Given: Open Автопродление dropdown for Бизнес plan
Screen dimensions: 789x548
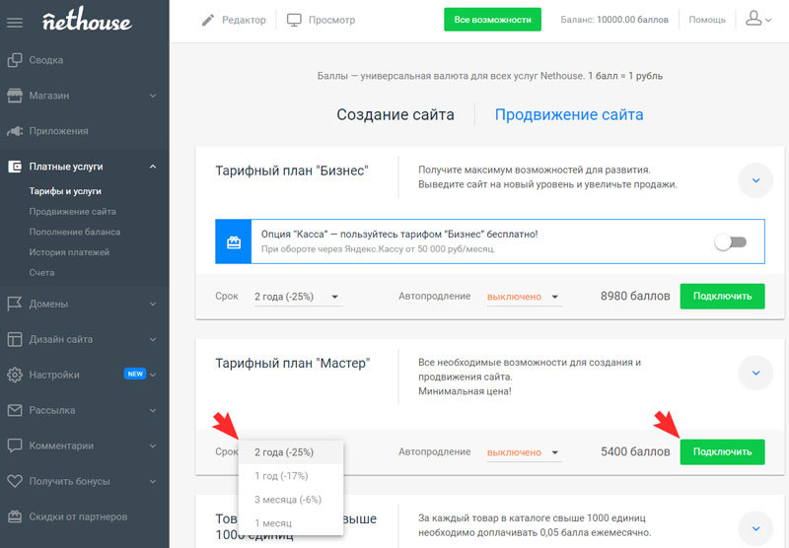Looking at the screenshot, I should [524, 297].
